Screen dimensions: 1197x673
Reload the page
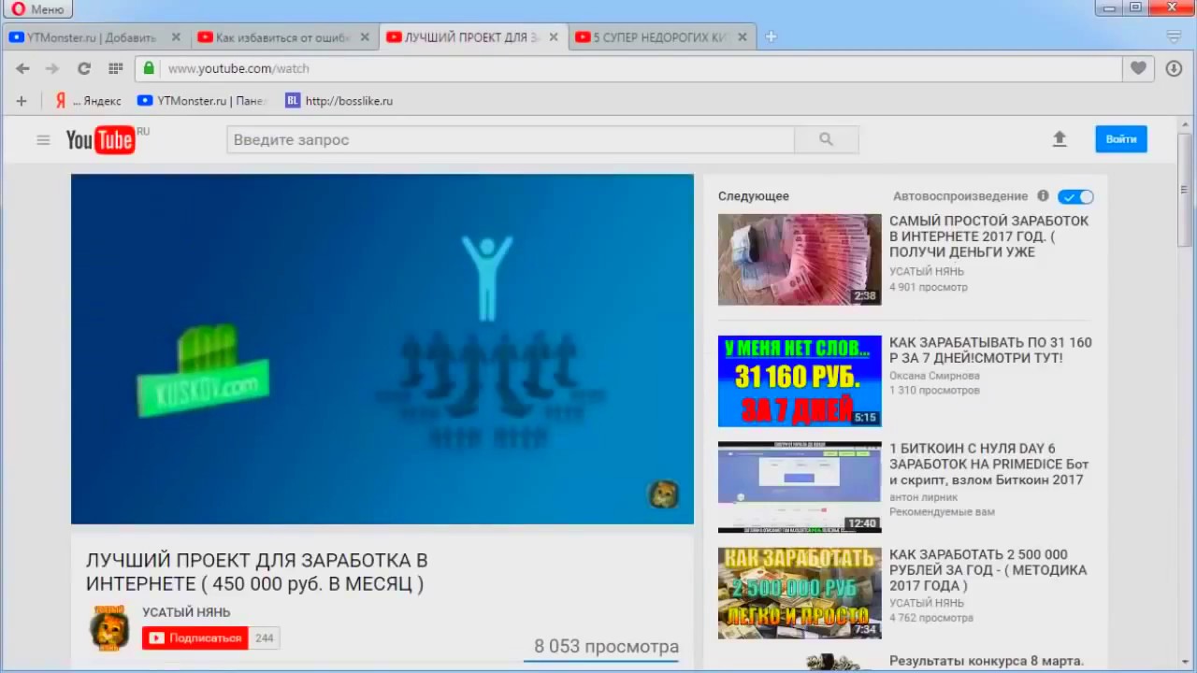tap(84, 68)
